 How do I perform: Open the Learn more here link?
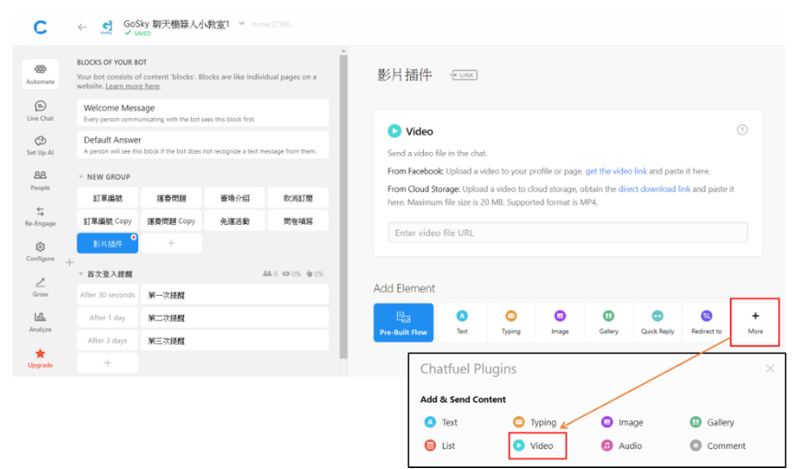tap(132, 87)
